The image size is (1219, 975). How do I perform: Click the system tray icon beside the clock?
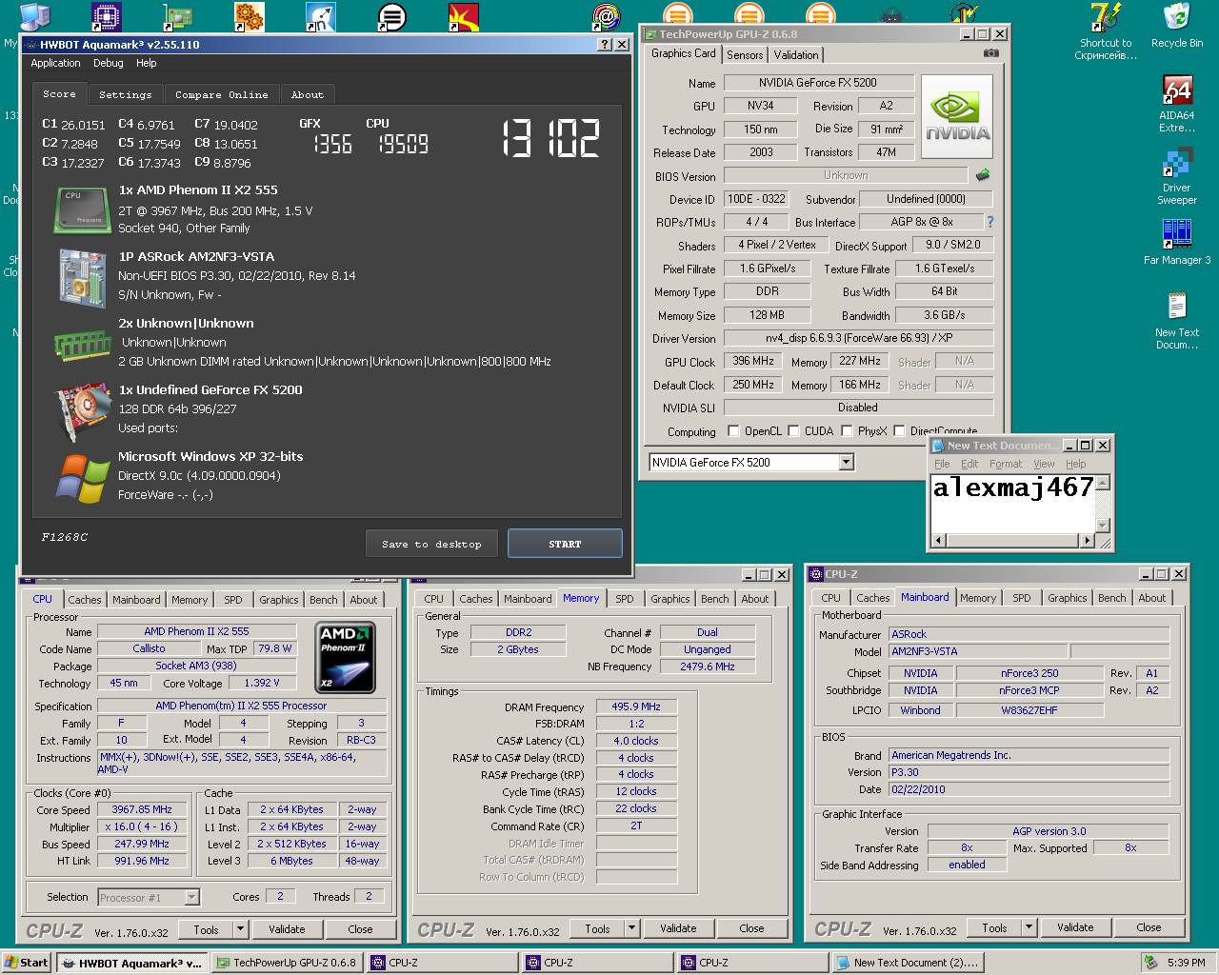1151,963
